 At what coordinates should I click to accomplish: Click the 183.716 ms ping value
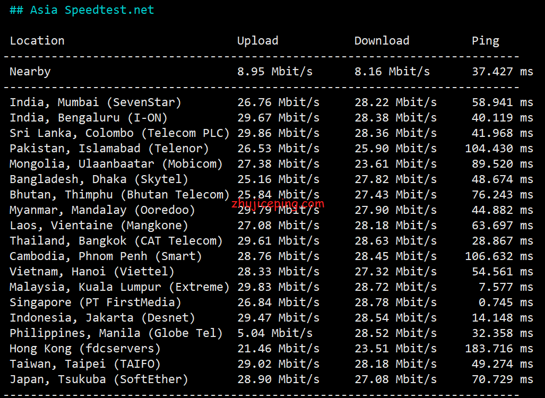499,348
